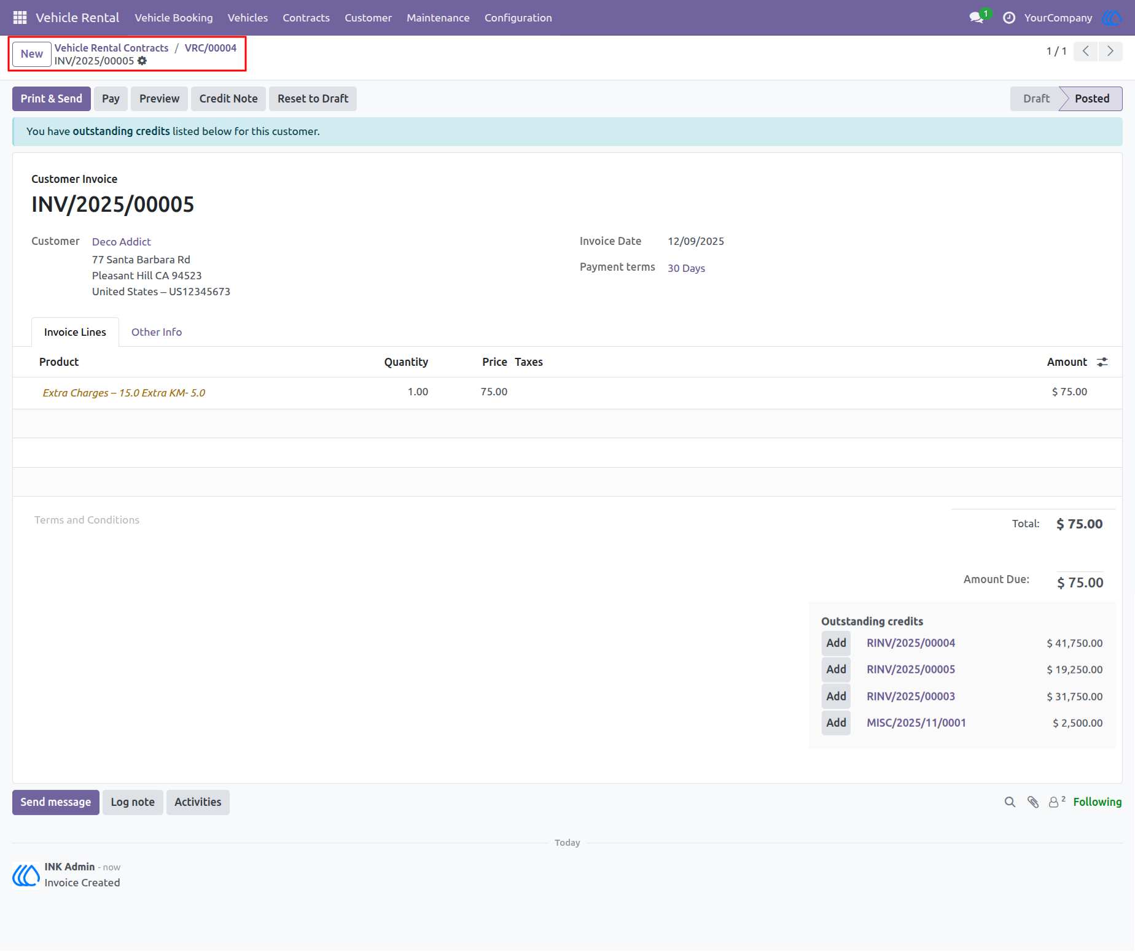Viewport: 1135px width, 952px height.
Task: Click the chatter search magnifier icon
Action: pyautogui.click(x=1010, y=802)
